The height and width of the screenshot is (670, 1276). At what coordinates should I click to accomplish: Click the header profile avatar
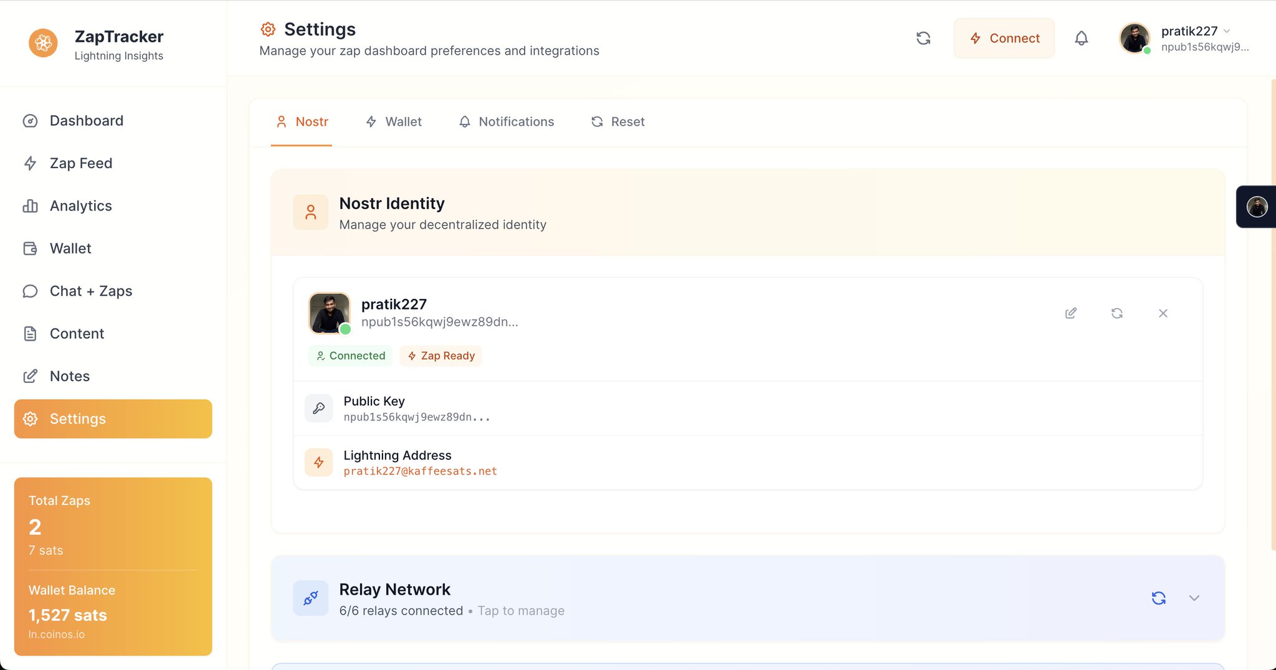tap(1135, 39)
